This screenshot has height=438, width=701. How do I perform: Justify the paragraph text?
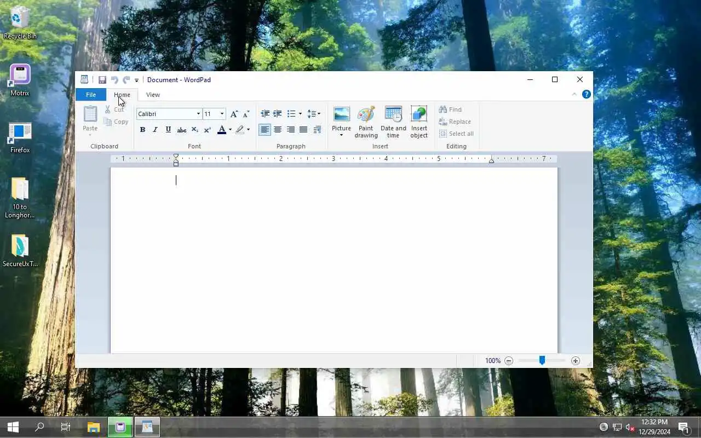point(303,130)
